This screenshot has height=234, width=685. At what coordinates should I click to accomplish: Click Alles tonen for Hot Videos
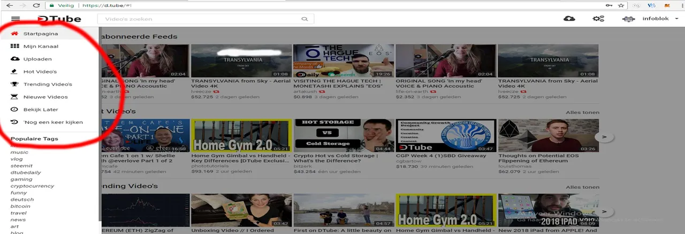pos(583,113)
